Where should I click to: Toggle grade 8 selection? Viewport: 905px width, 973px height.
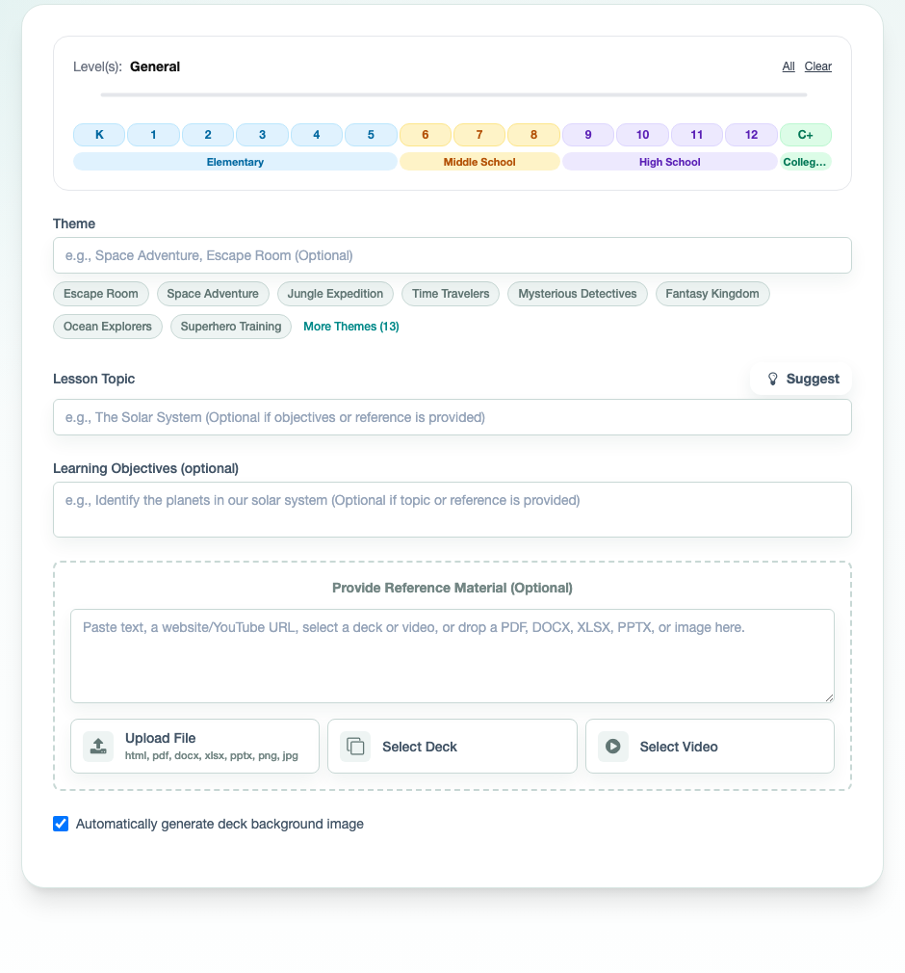tap(533, 134)
